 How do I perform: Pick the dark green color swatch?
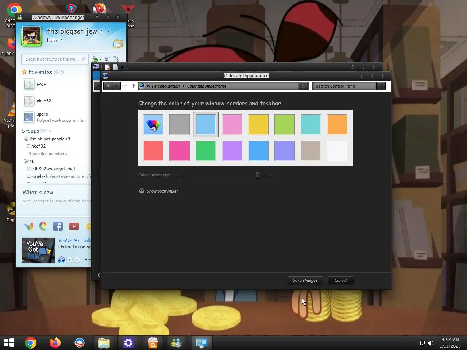tap(206, 151)
